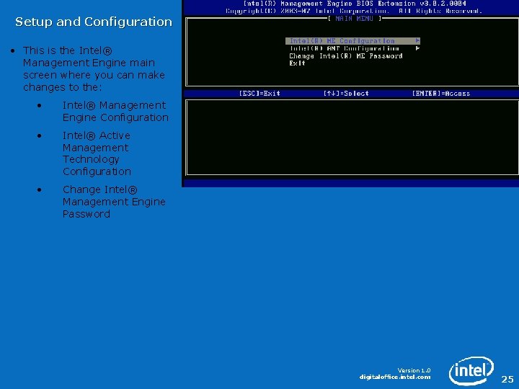This screenshot has height=389, width=519.
Task: Choose Change Intel(R) ME Password
Action: 345,56
